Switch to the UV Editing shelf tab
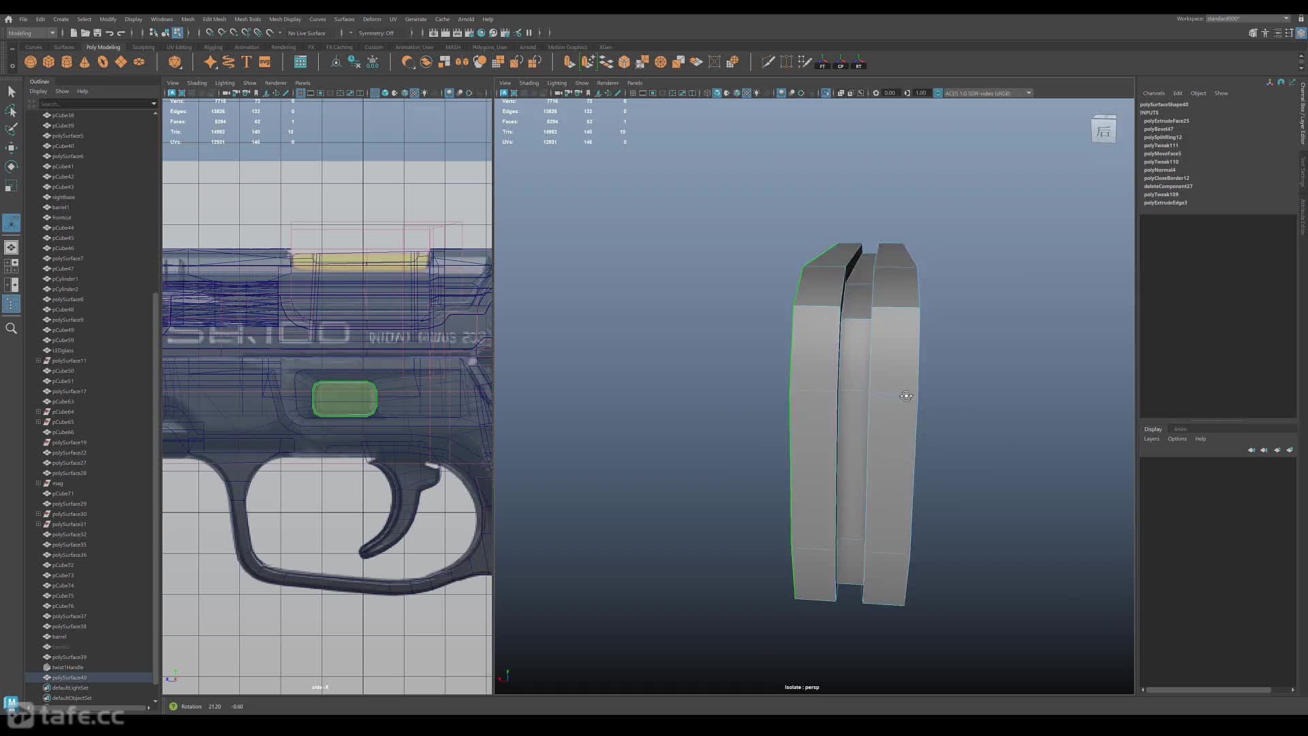 tap(179, 47)
